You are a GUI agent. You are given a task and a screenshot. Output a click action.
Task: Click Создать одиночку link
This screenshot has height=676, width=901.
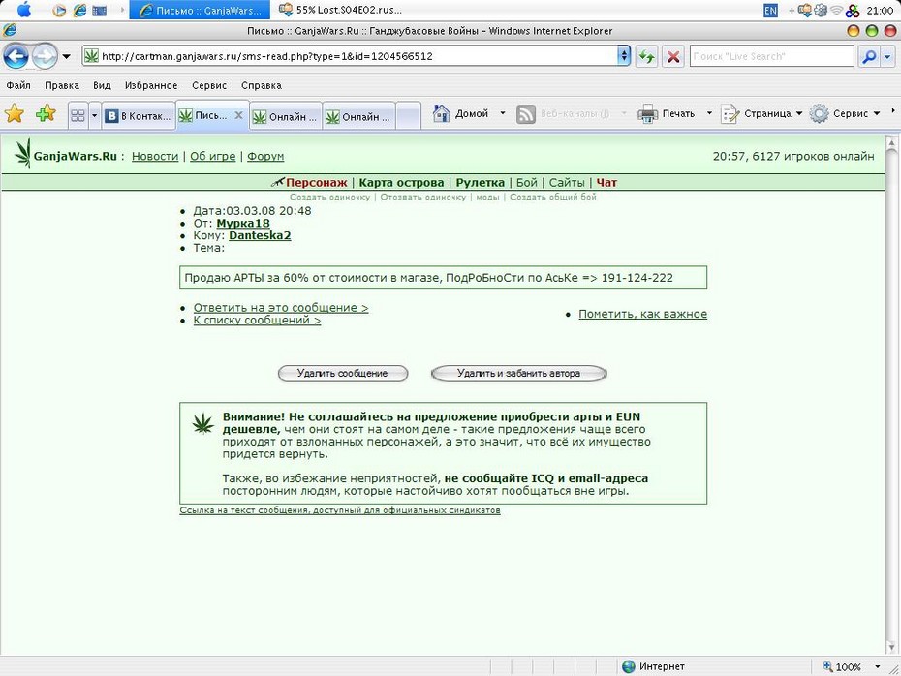[x=329, y=197]
